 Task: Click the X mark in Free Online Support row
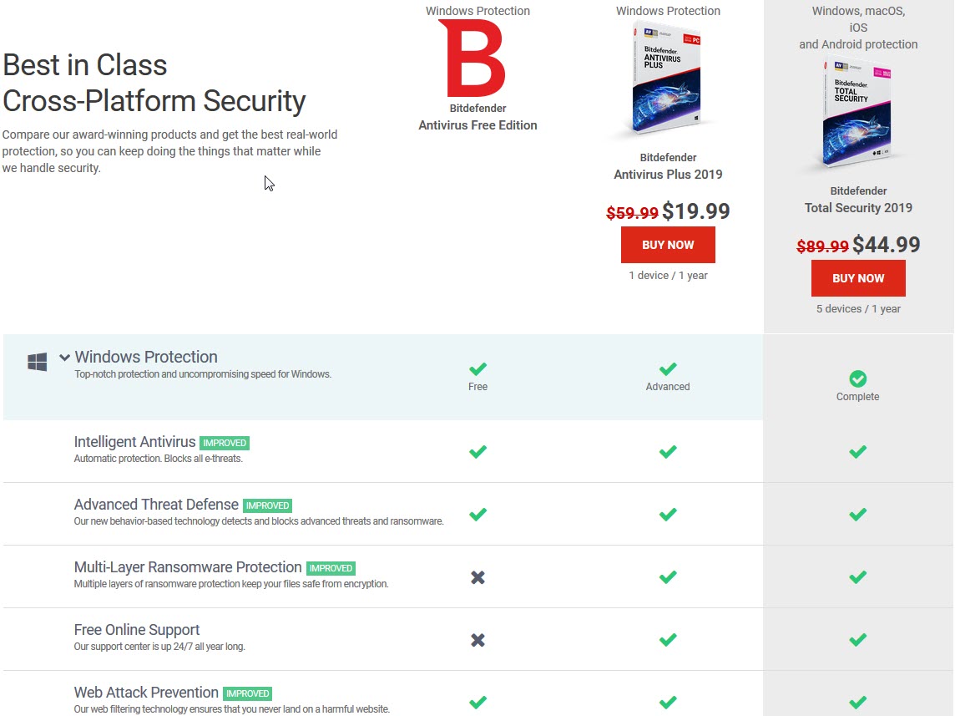[477, 640]
